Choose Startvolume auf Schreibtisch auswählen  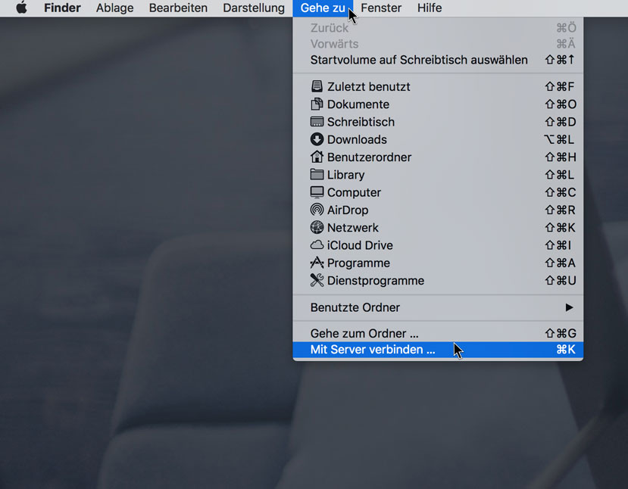(438, 60)
